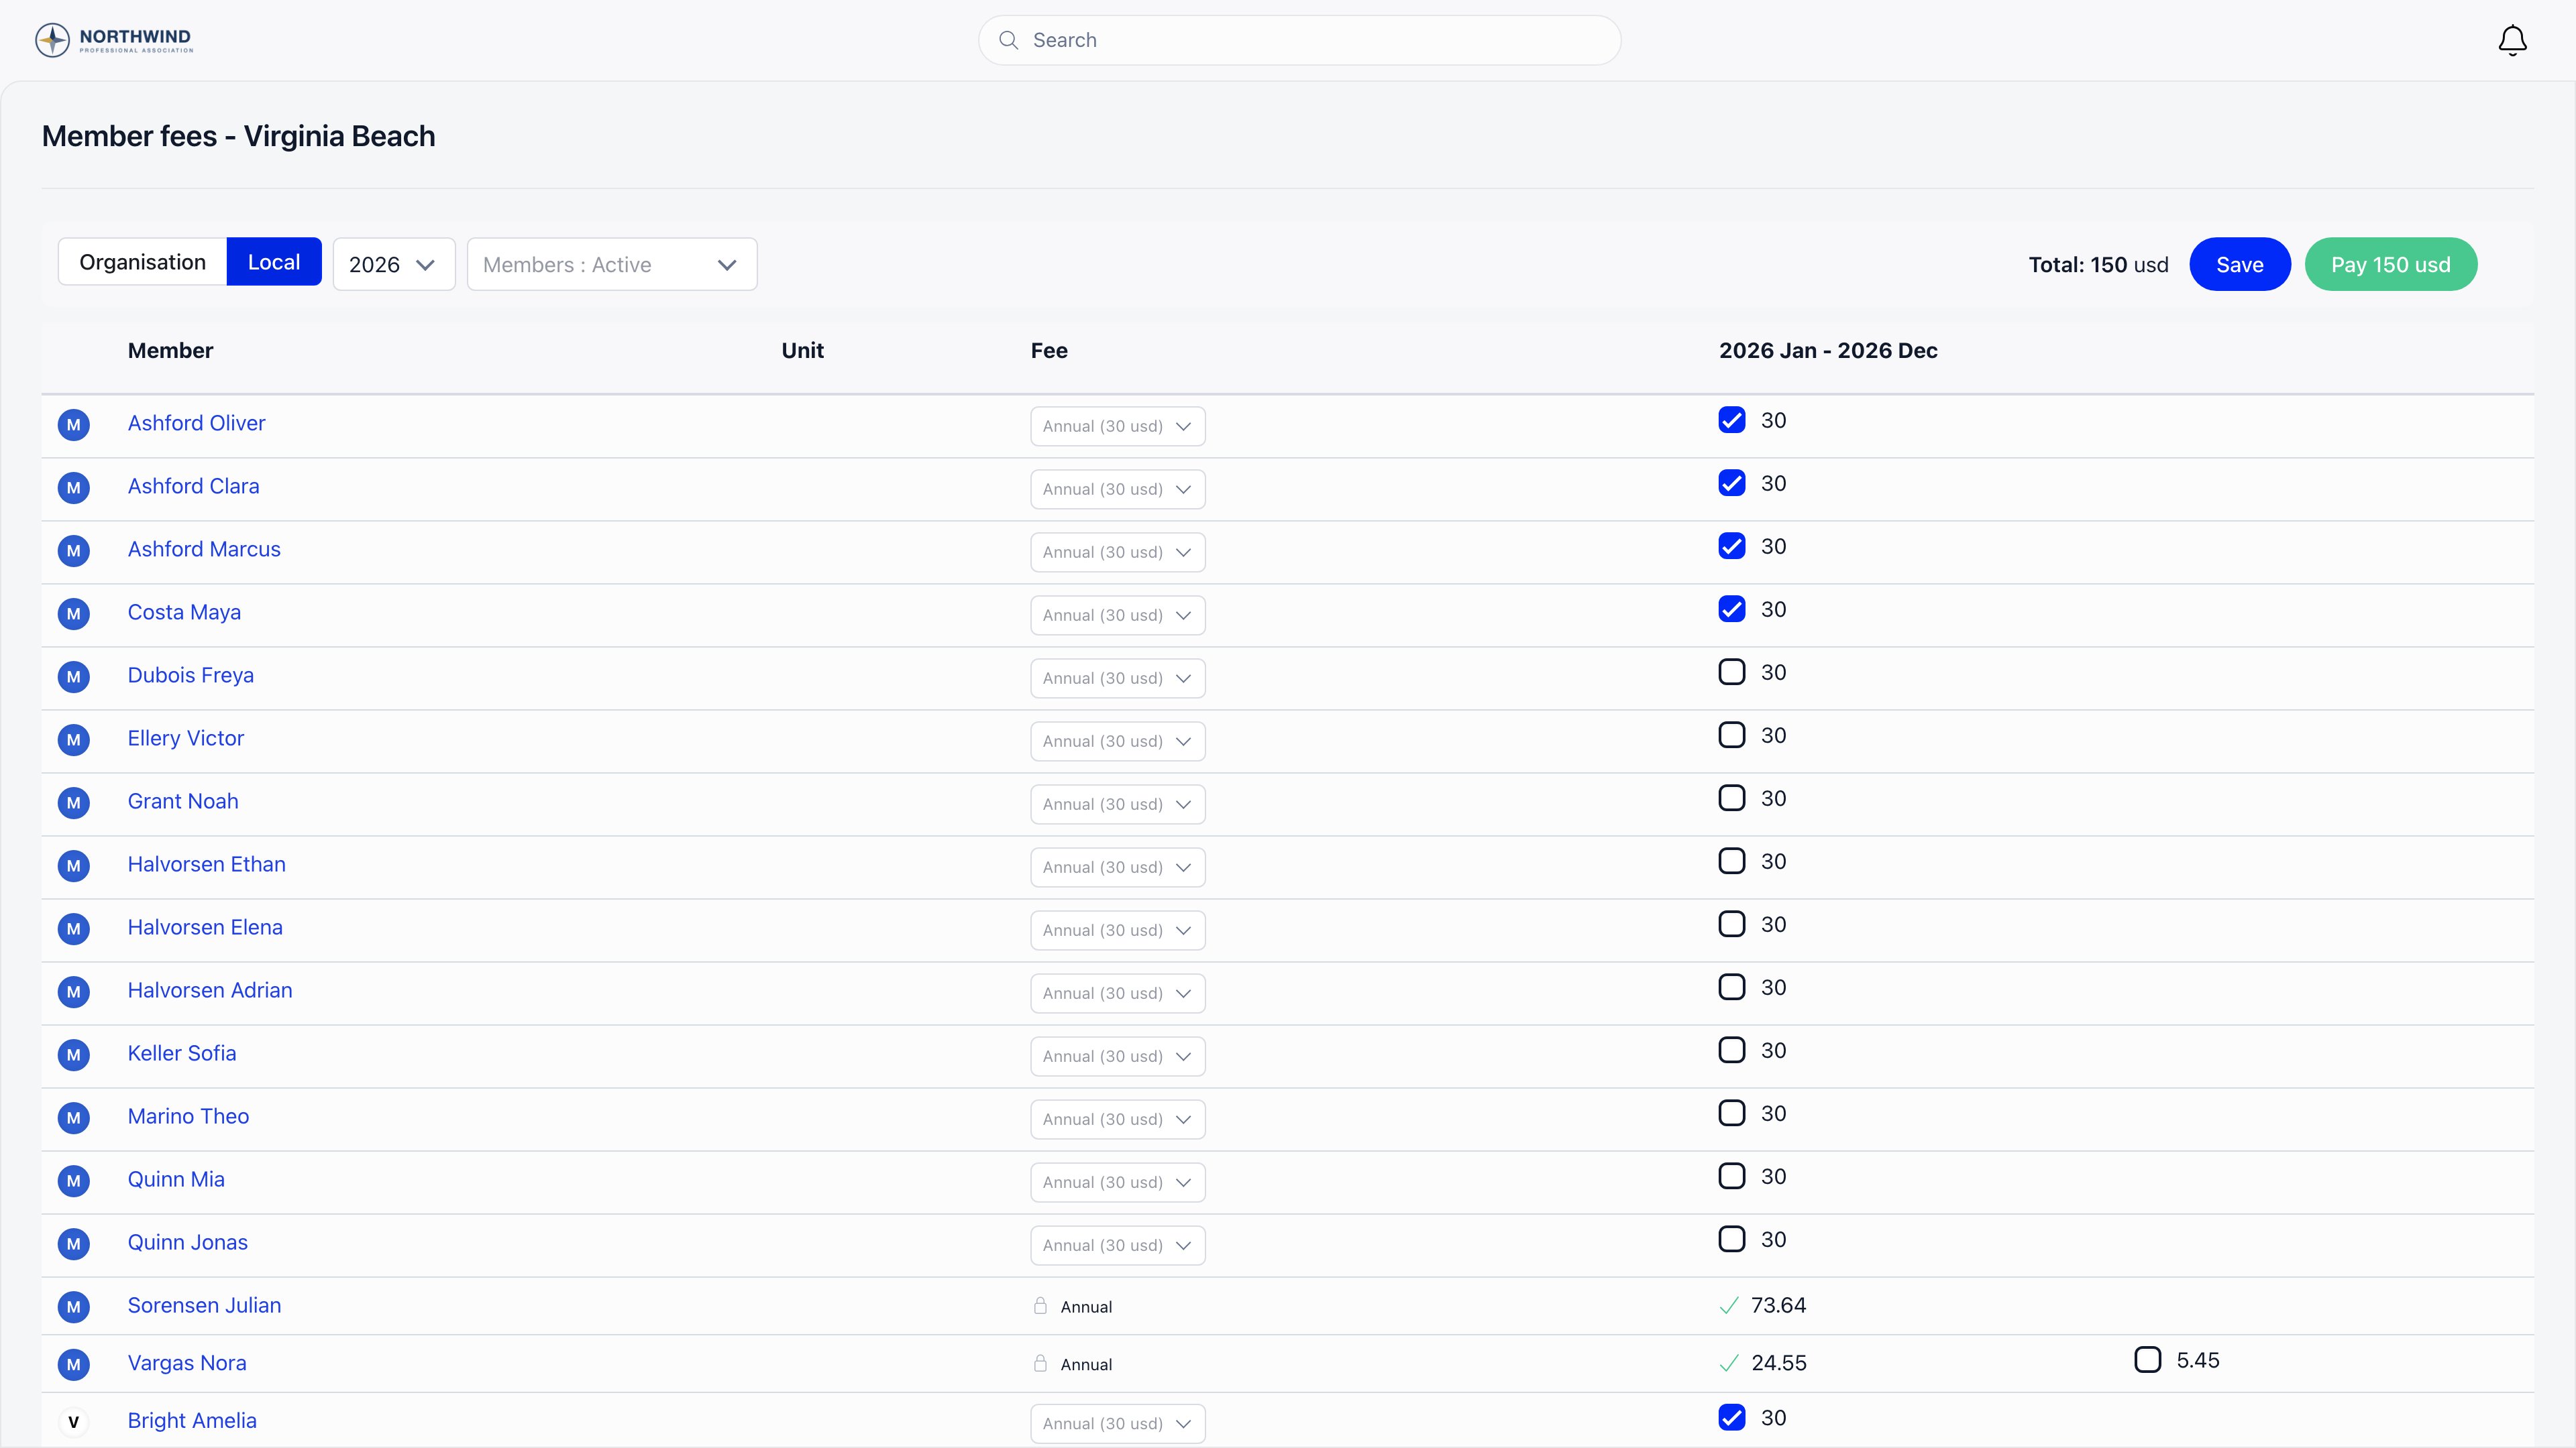Click the green paid checkmark next to 73.64
Image resolution: width=2576 pixels, height=1448 pixels.
(1729, 1306)
